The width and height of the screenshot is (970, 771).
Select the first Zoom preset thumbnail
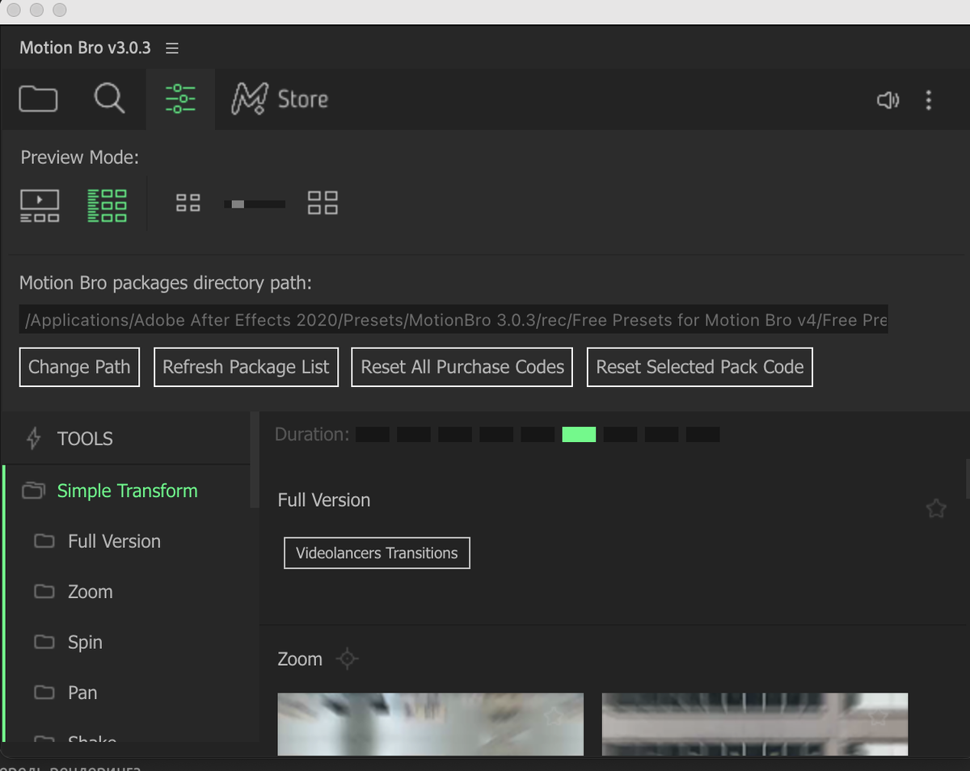(x=431, y=724)
